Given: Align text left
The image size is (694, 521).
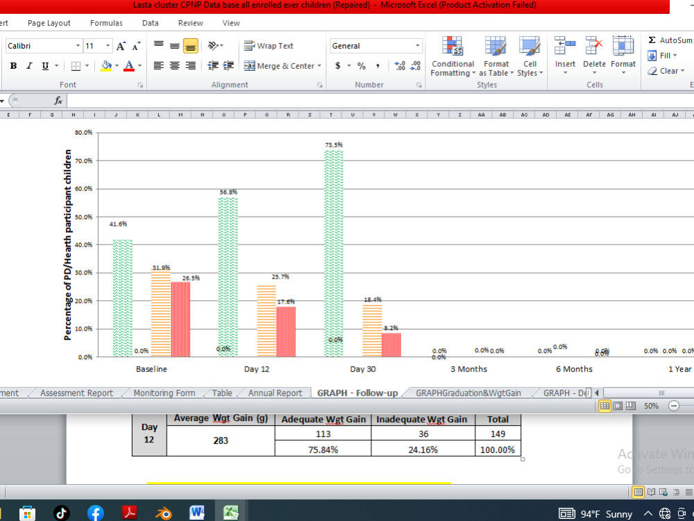Looking at the screenshot, I should (159, 66).
